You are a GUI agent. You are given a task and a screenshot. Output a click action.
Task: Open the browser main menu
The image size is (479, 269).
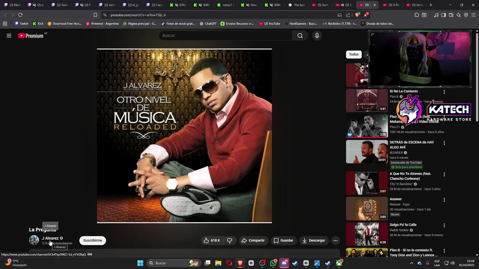(x=474, y=15)
